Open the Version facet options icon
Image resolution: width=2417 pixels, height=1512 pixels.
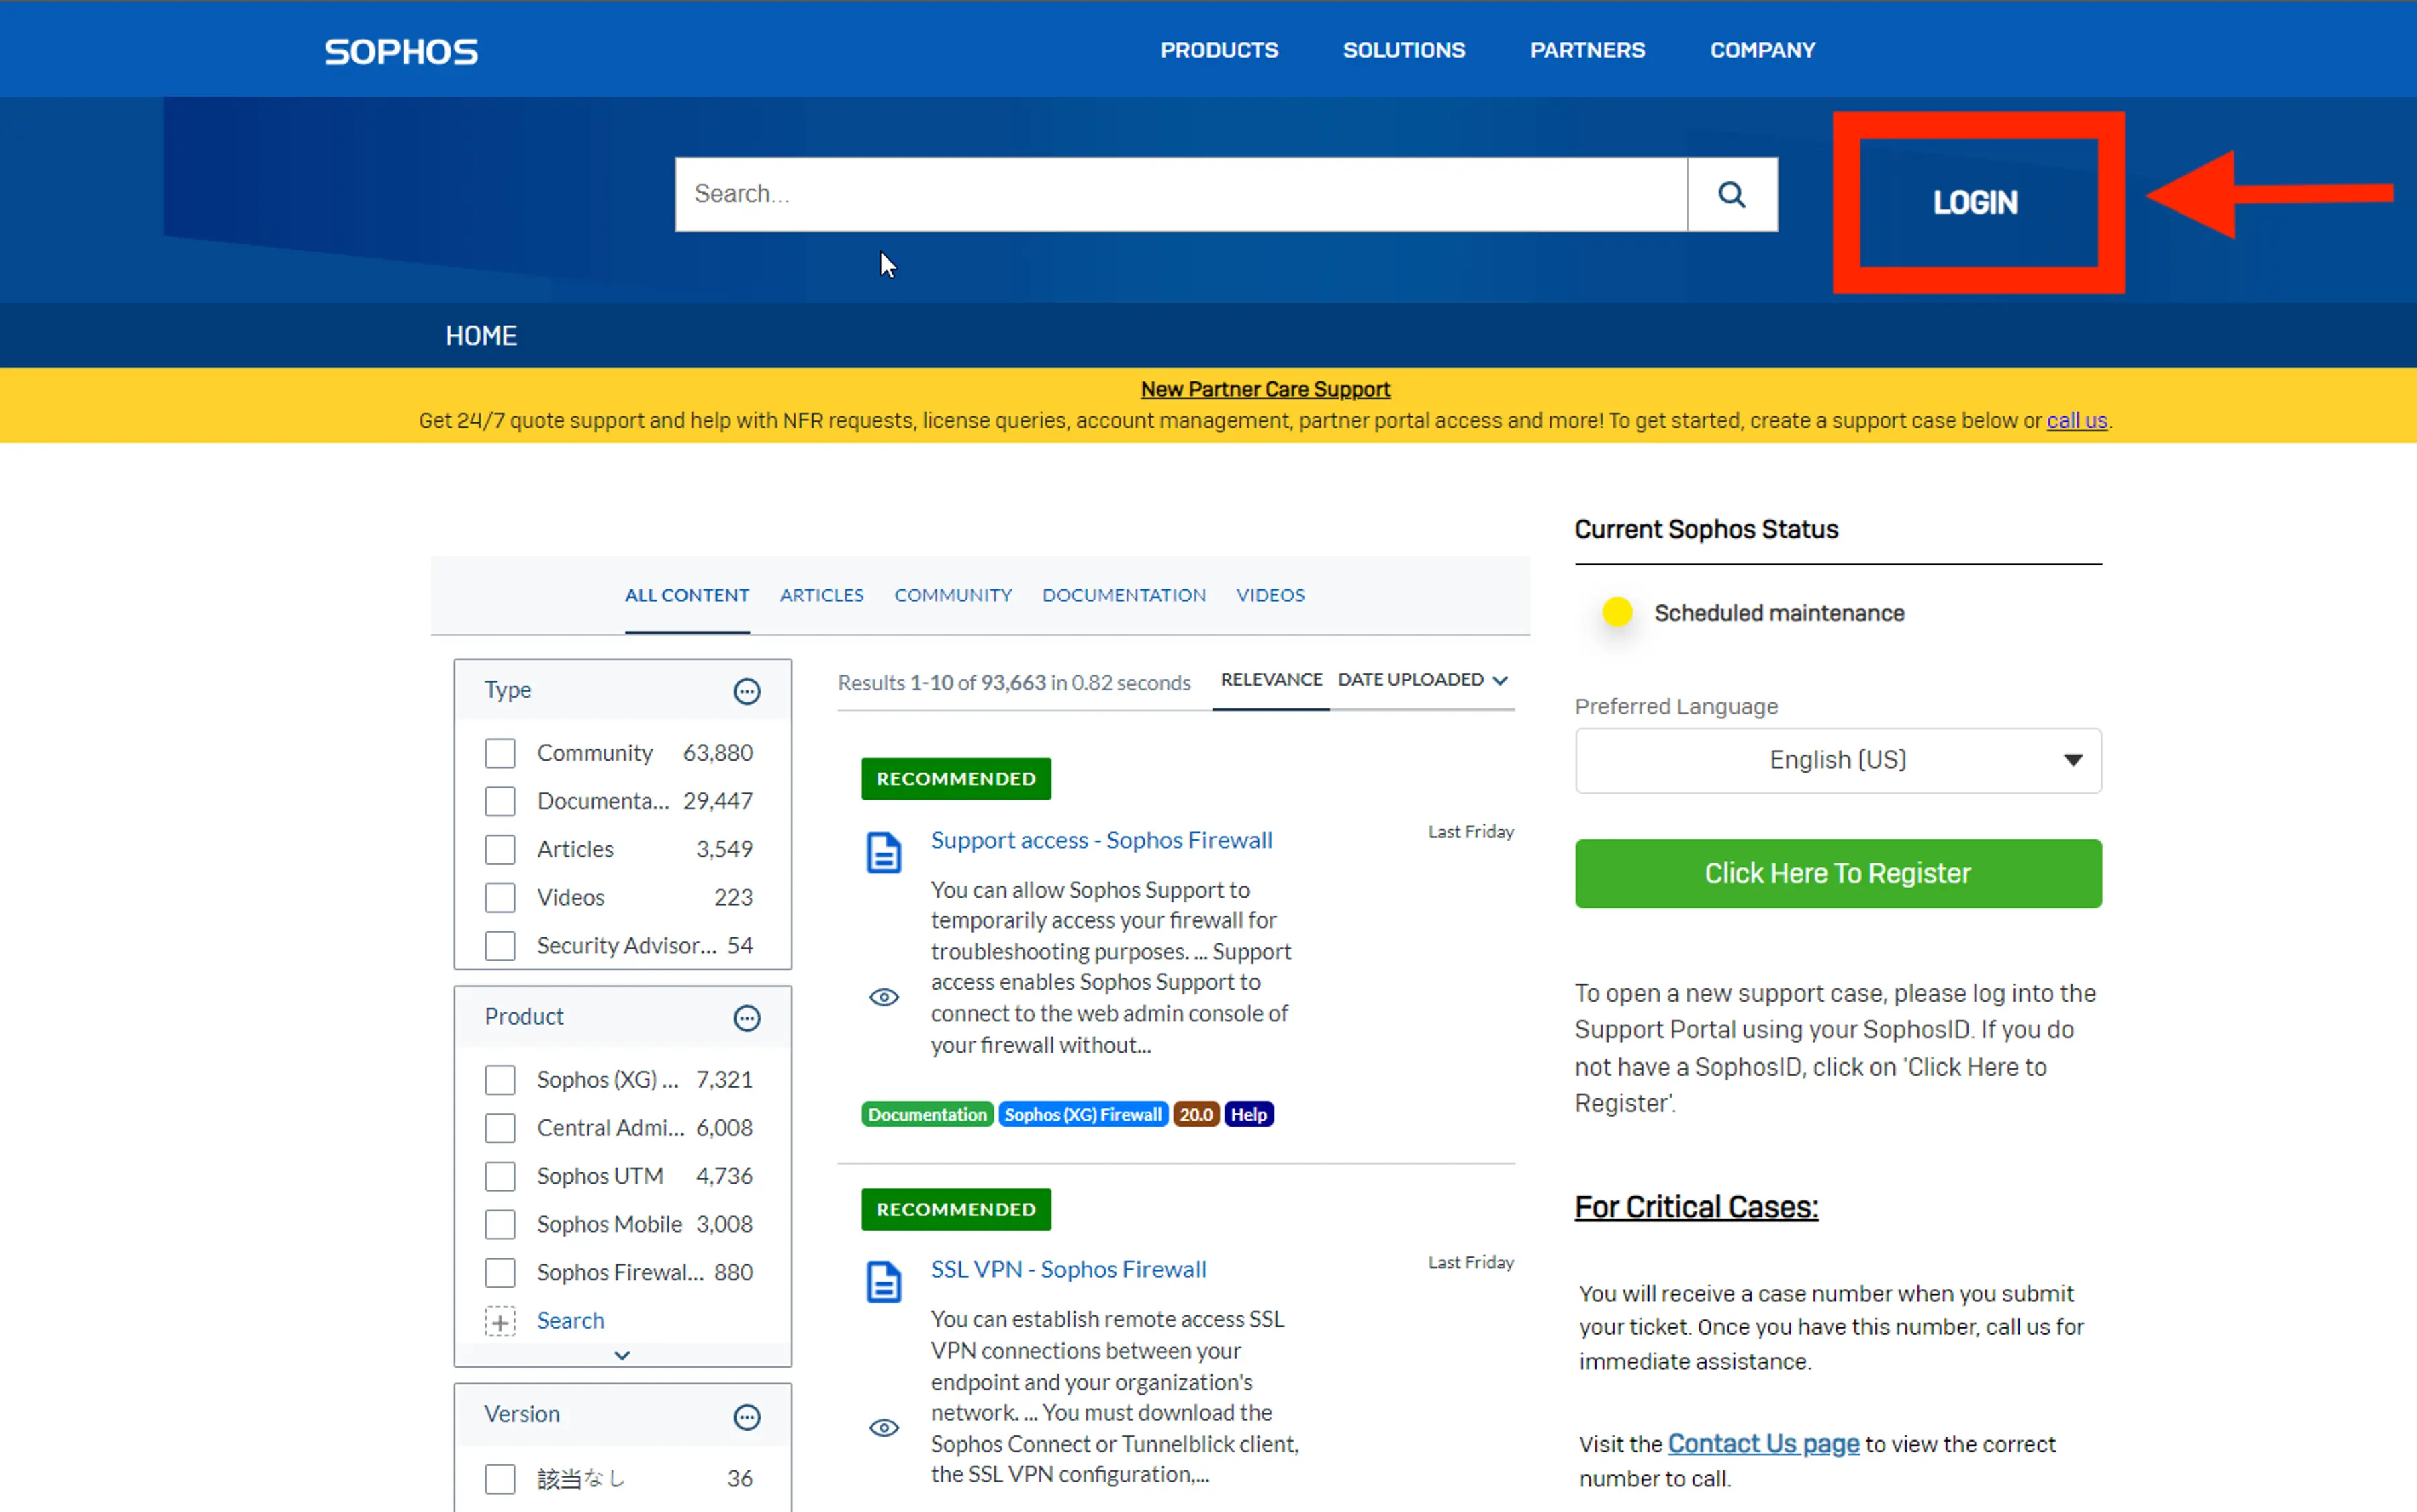[747, 1417]
